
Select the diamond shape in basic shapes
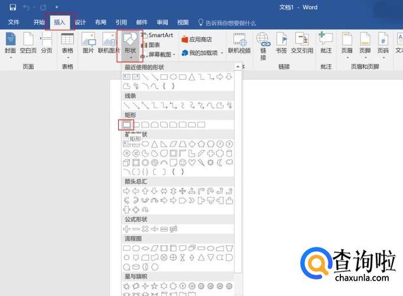(191, 144)
